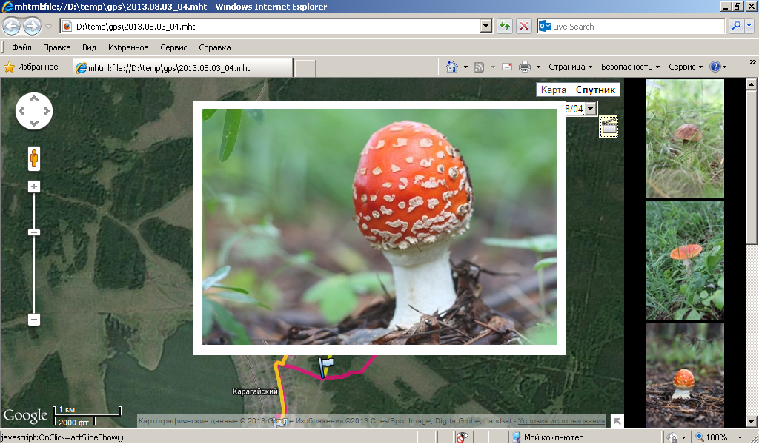The height and width of the screenshot is (444, 759).
Task: Pan the map left with the pan control
Action: [21, 111]
